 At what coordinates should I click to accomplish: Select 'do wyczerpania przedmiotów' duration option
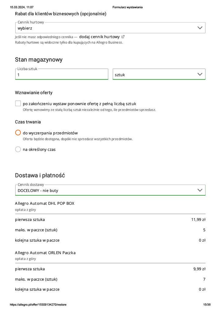coord(18,133)
